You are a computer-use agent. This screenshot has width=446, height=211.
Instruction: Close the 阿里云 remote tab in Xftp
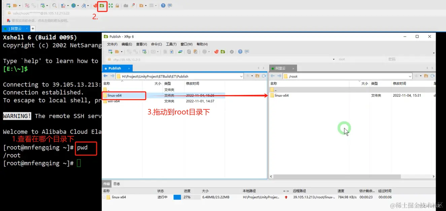(x=293, y=69)
